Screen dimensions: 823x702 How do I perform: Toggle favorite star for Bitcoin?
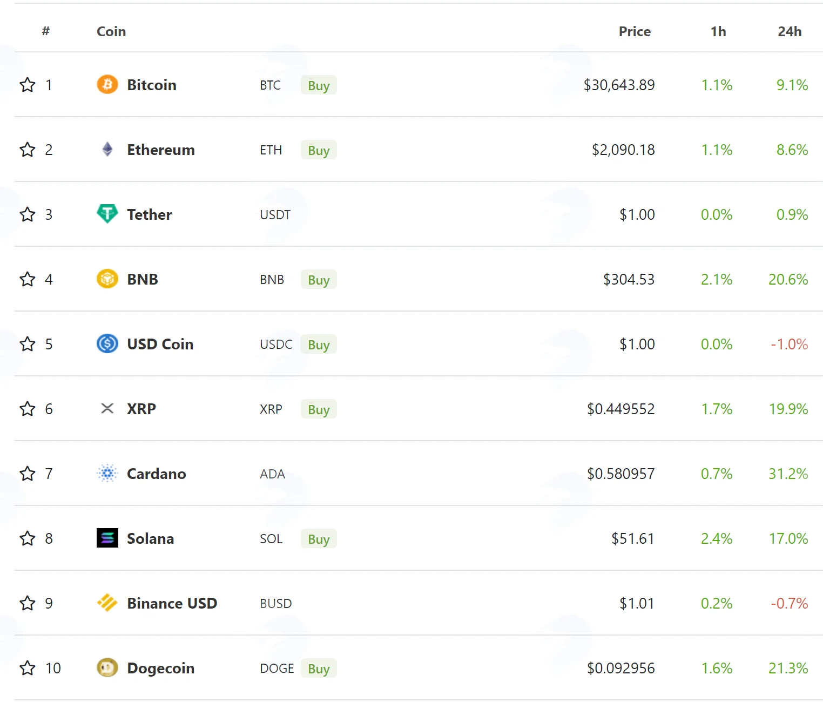pos(28,85)
